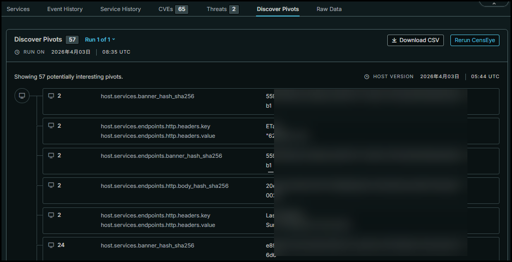The width and height of the screenshot is (512, 262).
Task: Go to the Service History tab
Action: pyautogui.click(x=120, y=9)
